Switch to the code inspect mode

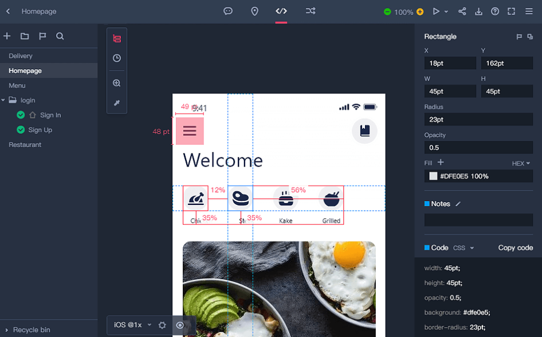[x=281, y=11]
